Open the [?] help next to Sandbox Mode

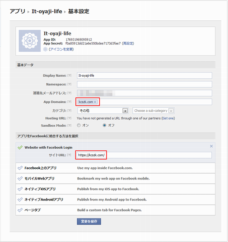click(x=70, y=126)
